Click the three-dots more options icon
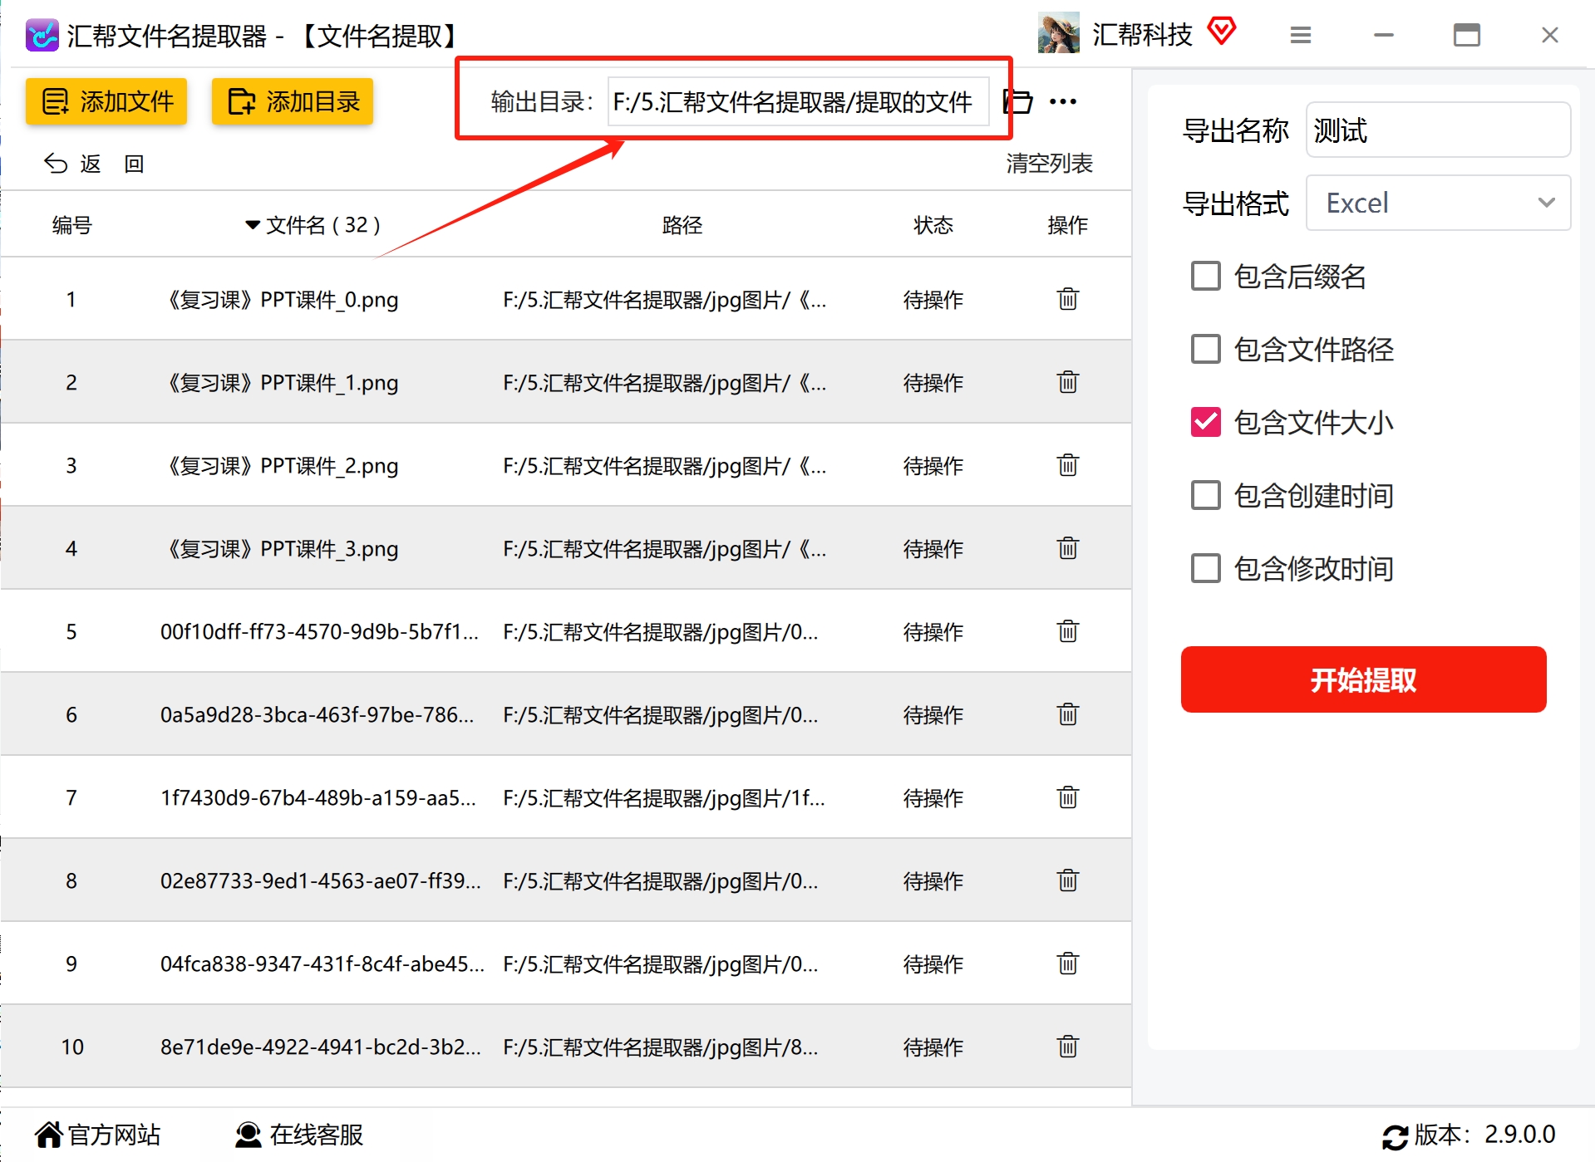The height and width of the screenshot is (1162, 1595). 1063,101
